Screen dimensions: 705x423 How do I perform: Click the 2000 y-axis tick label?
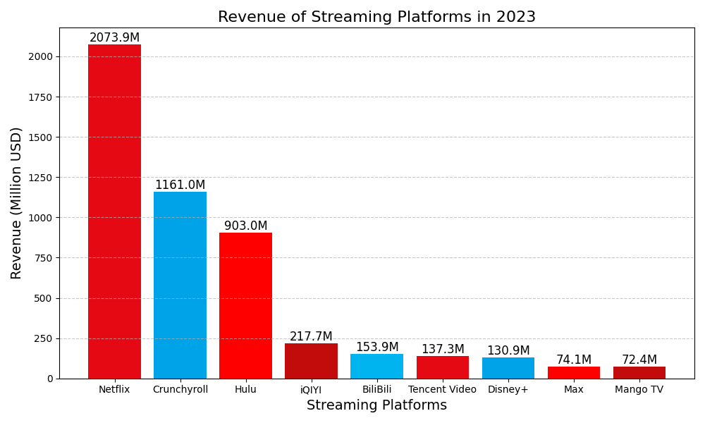[x=41, y=56]
